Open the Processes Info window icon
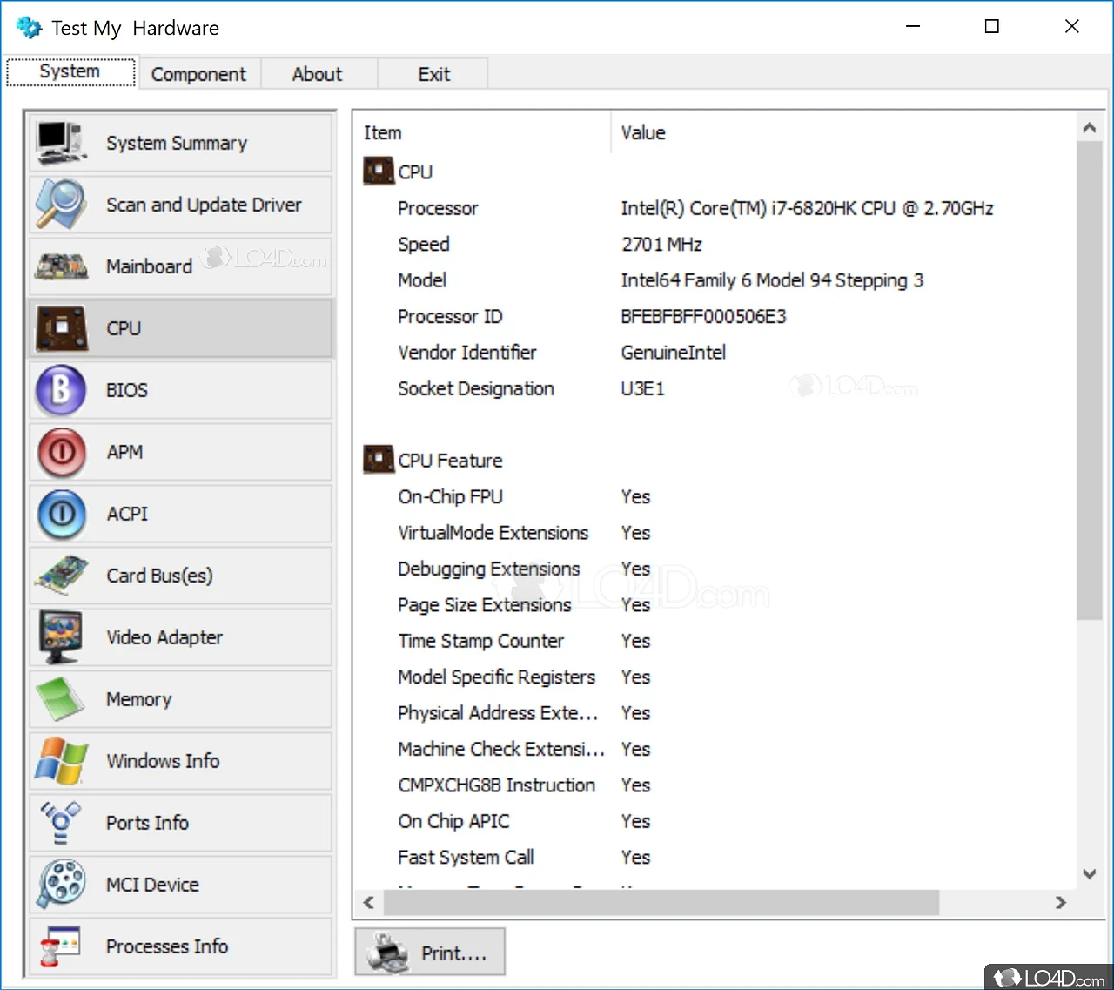 point(61,946)
